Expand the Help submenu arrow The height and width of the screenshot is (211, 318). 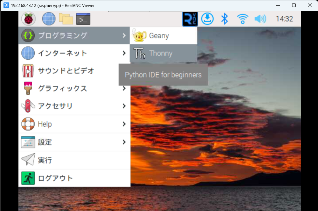[124, 124]
